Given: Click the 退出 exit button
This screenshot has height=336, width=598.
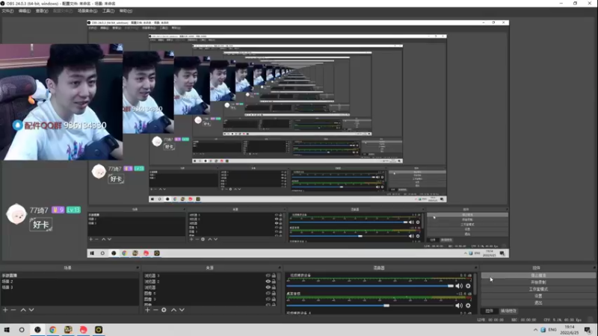Looking at the screenshot, I should click(x=538, y=303).
